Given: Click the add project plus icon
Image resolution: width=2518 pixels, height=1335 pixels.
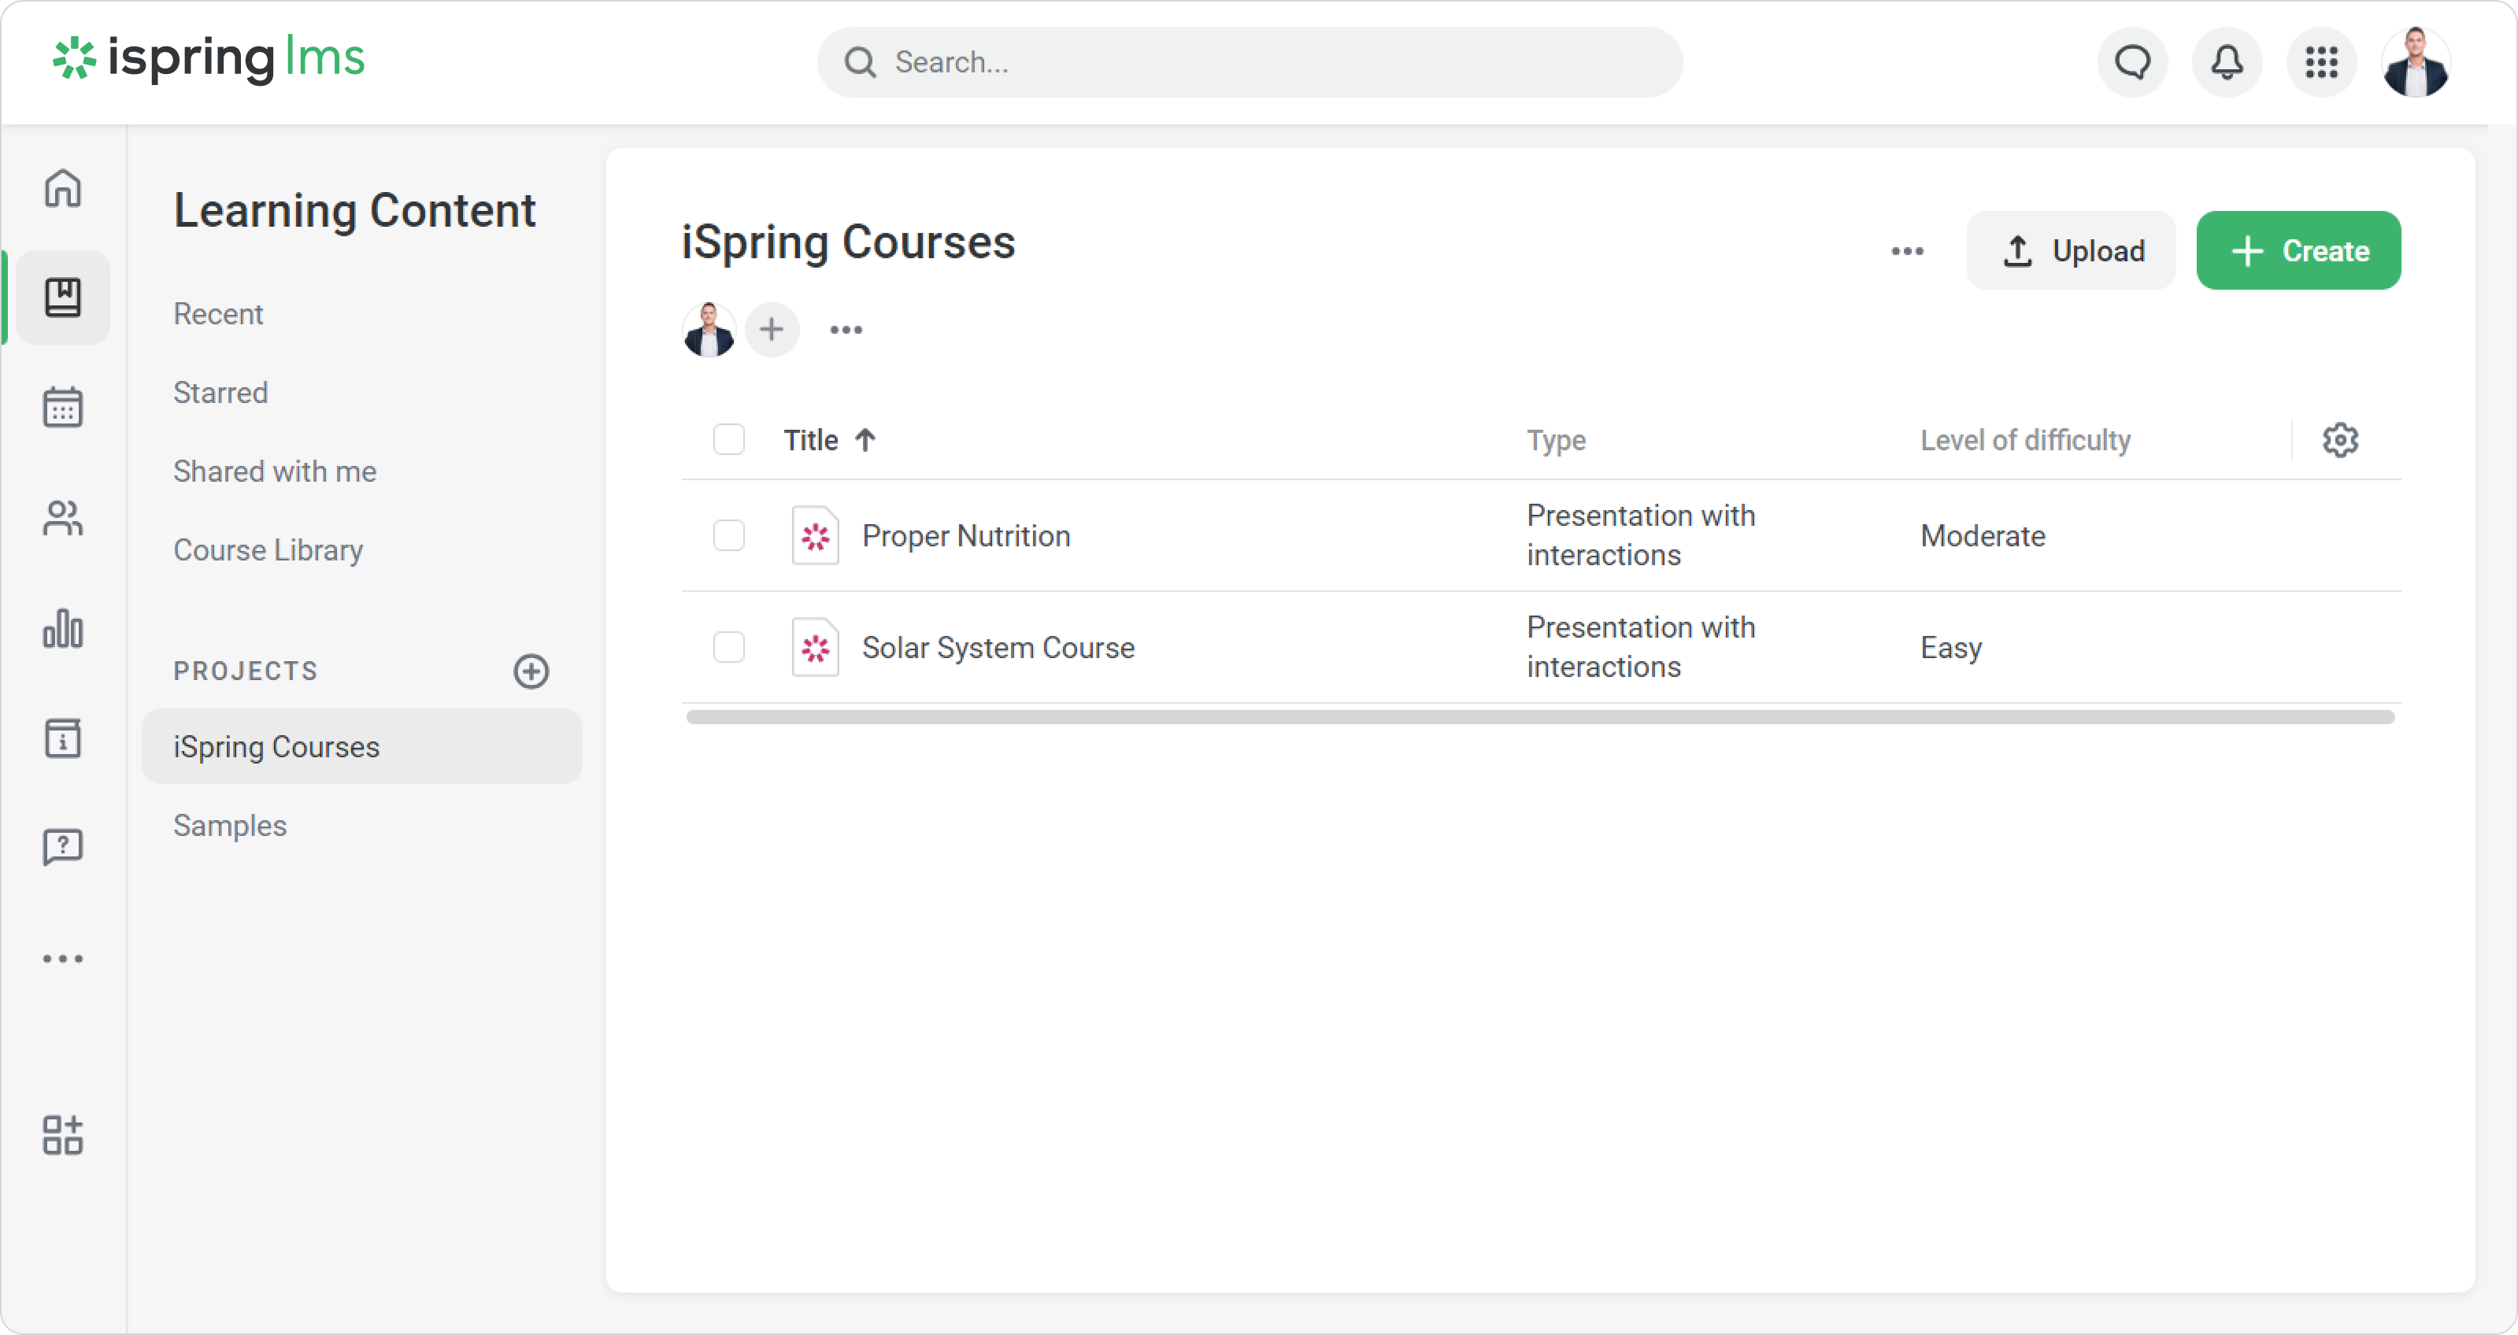Looking at the screenshot, I should 531,671.
